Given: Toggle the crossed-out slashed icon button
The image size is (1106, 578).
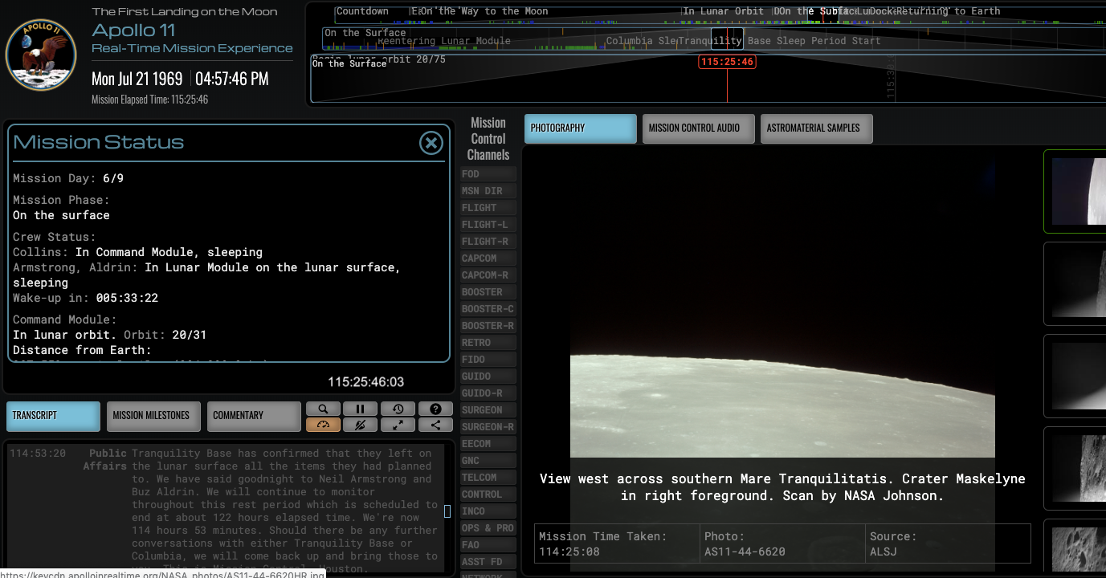Looking at the screenshot, I should 361,425.
